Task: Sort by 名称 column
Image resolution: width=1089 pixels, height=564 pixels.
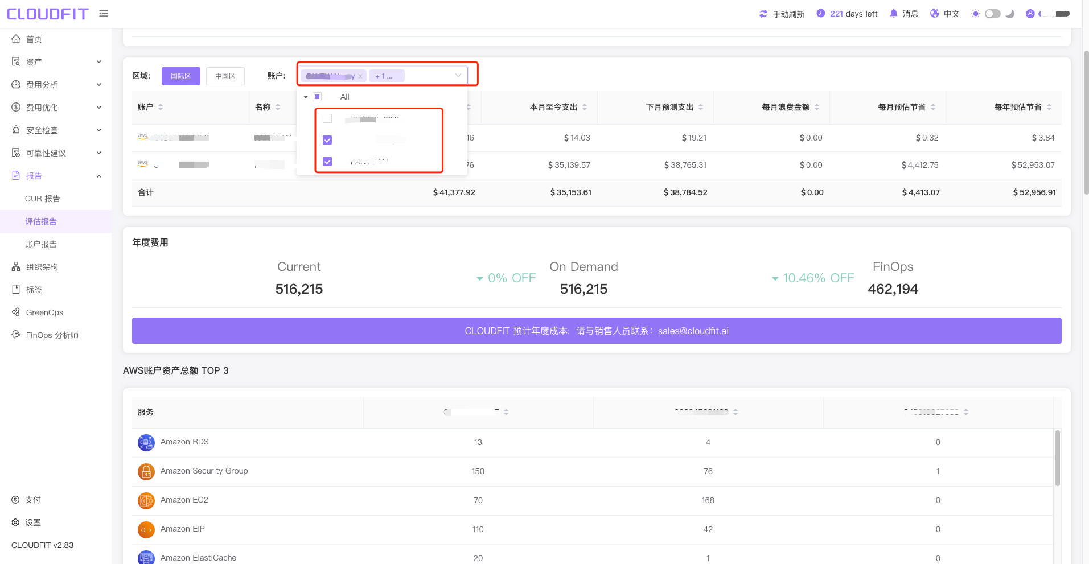Action: 278,107
